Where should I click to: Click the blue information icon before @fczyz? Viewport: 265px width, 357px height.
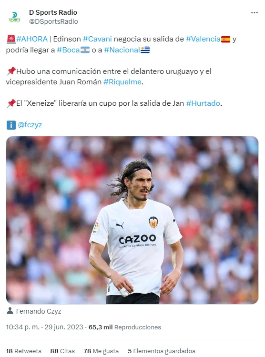(11, 125)
